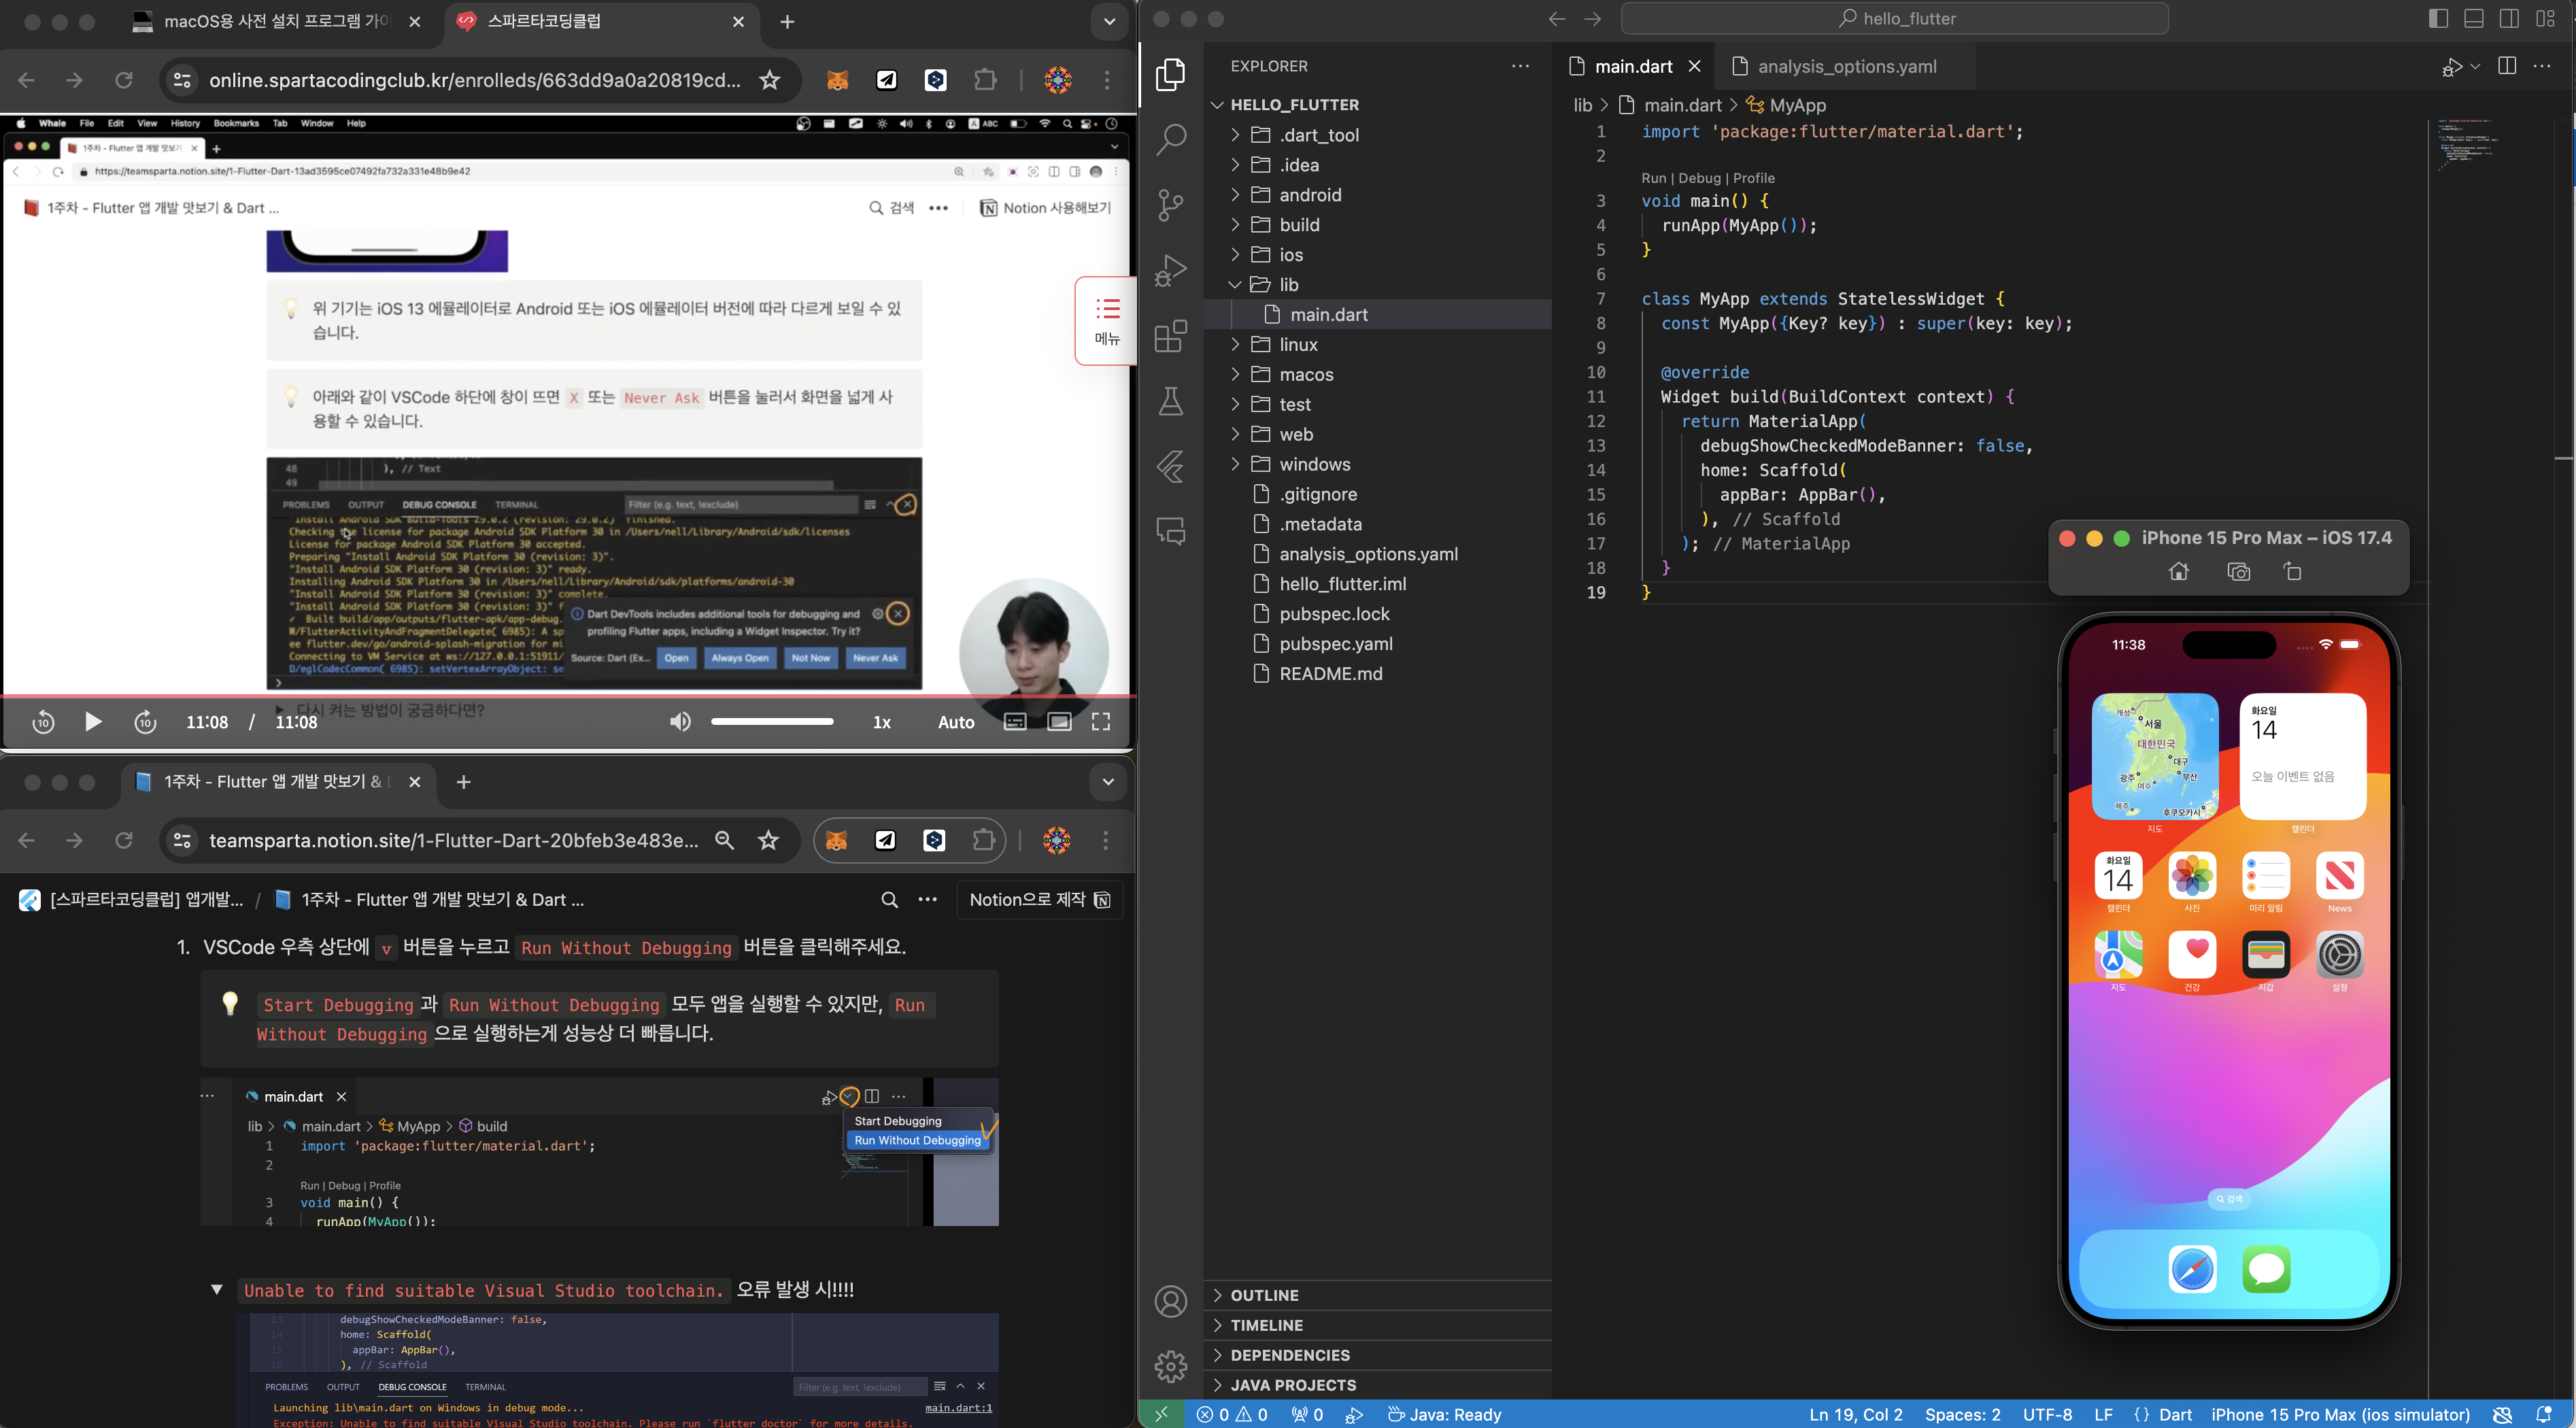2576x1428 pixels.
Task: Select the 1주차 Flutter Notion browser tab
Action: [277, 782]
